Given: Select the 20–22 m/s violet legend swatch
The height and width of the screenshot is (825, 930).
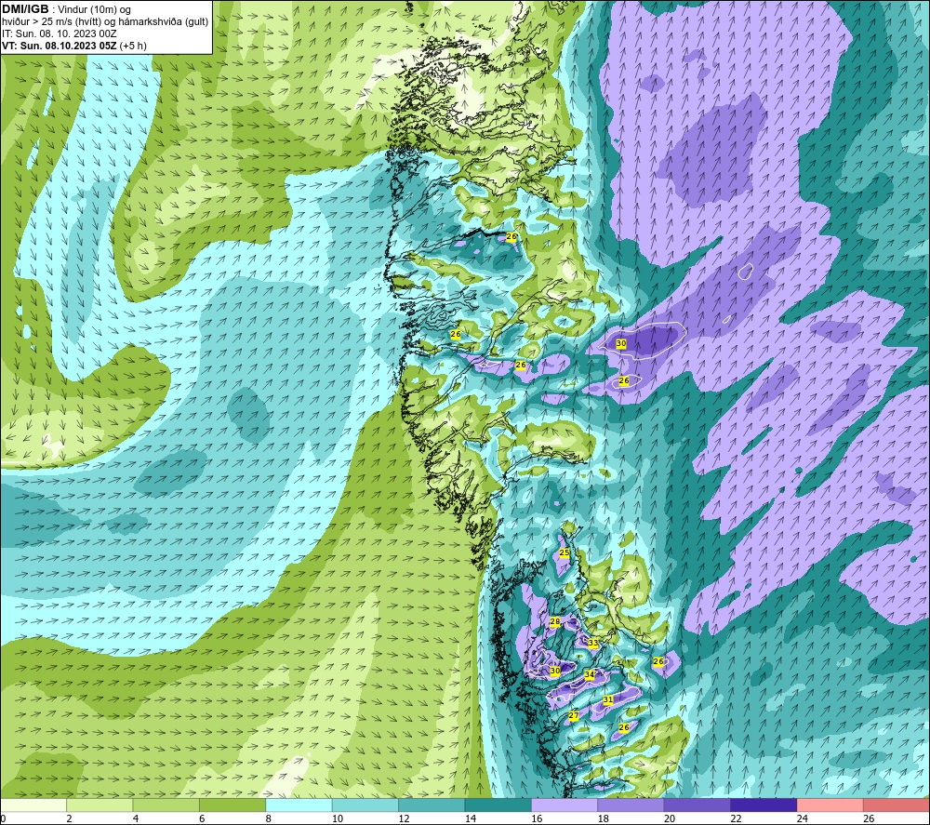Looking at the screenshot, I should (697, 805).
